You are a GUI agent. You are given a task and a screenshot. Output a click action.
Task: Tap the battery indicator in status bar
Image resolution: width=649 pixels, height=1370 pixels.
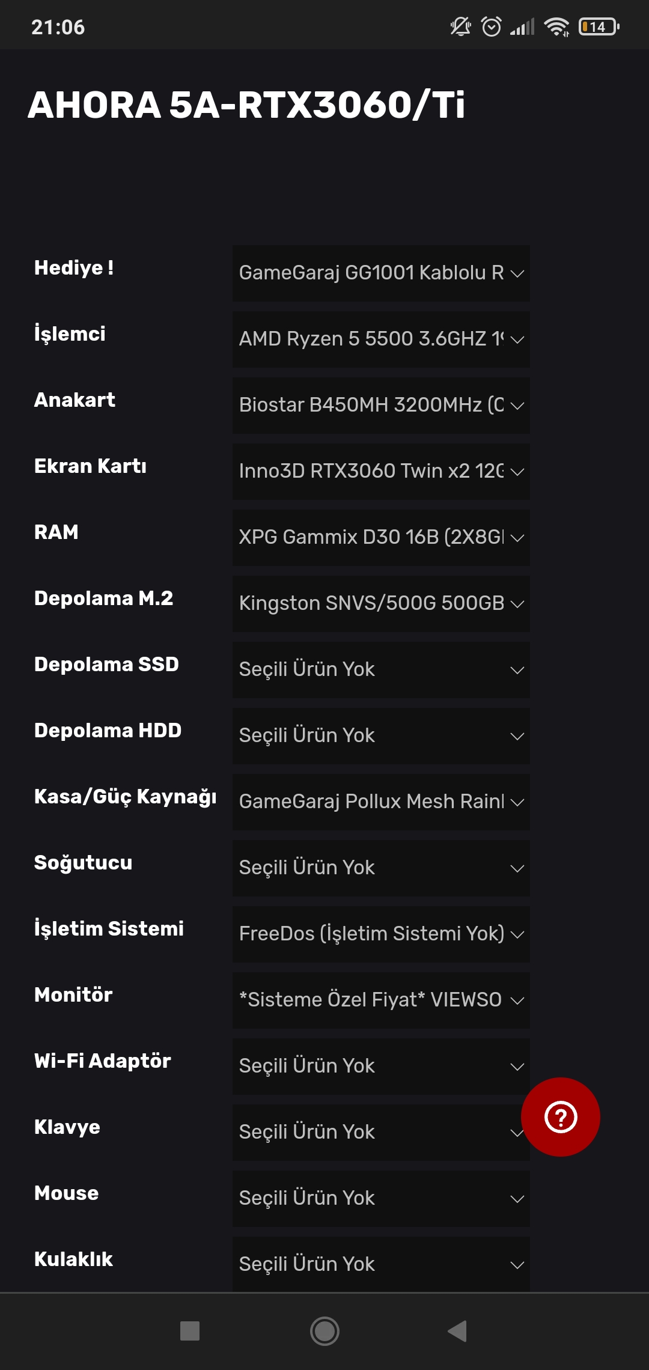[x=599, y=27]
